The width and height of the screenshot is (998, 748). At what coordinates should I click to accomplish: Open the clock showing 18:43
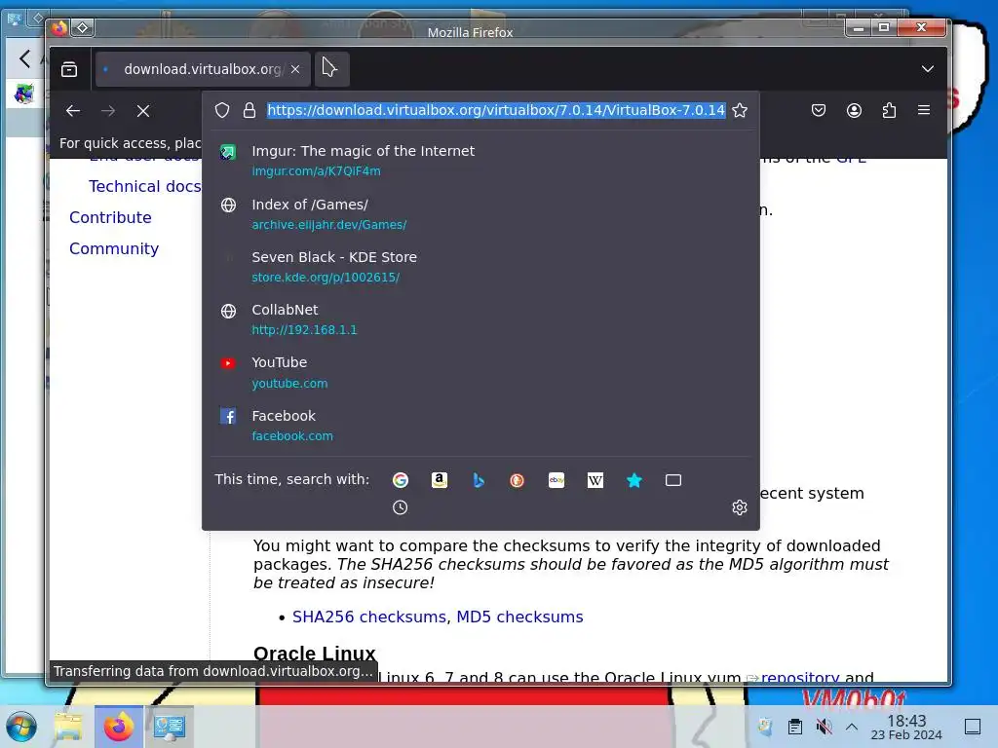[906, 727]
